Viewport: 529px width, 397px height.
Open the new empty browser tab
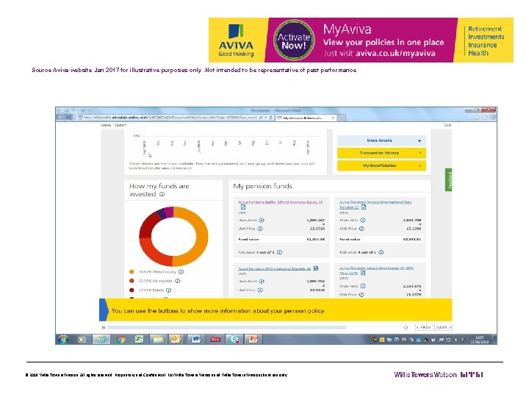point(341,118)
